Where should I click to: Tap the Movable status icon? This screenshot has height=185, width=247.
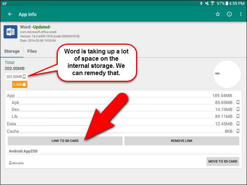[10, 163]
